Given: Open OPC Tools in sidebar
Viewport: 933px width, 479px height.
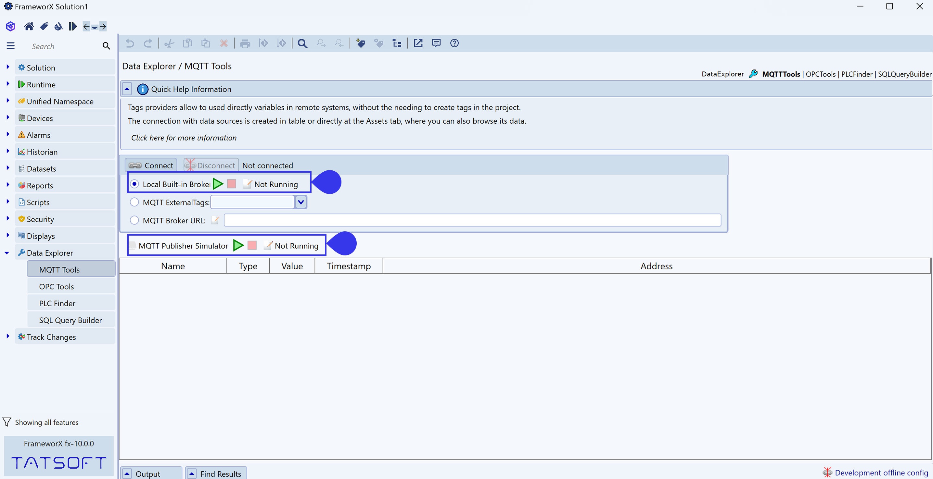Looking at the screenshot, I should point(71,286).
